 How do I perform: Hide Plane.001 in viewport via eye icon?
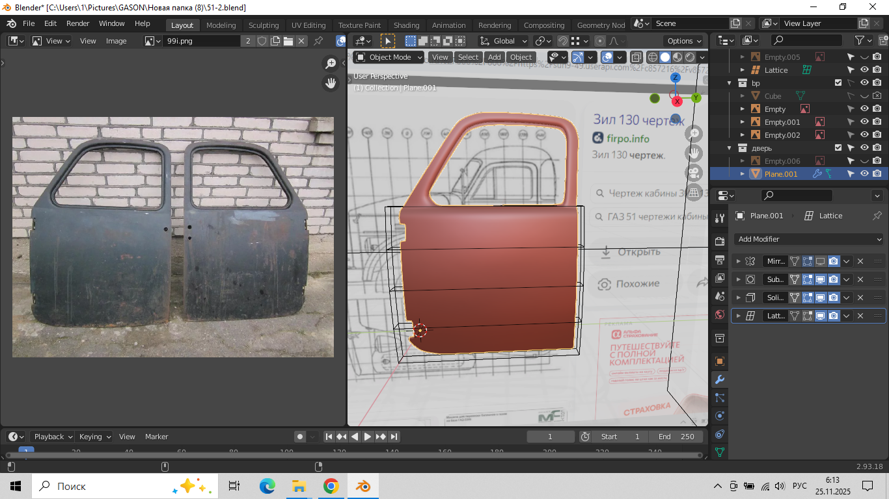(x=864, y=173)
